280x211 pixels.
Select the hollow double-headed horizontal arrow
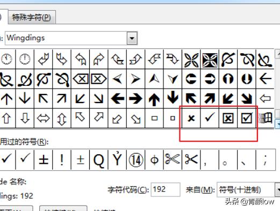coord(43,118)
